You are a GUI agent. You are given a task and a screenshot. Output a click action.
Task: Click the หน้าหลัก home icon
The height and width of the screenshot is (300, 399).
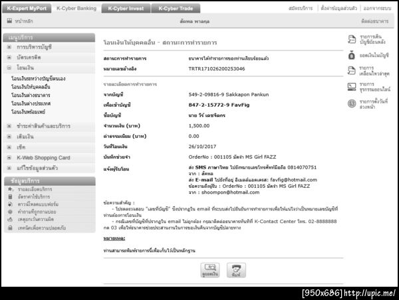click(9, 21)
